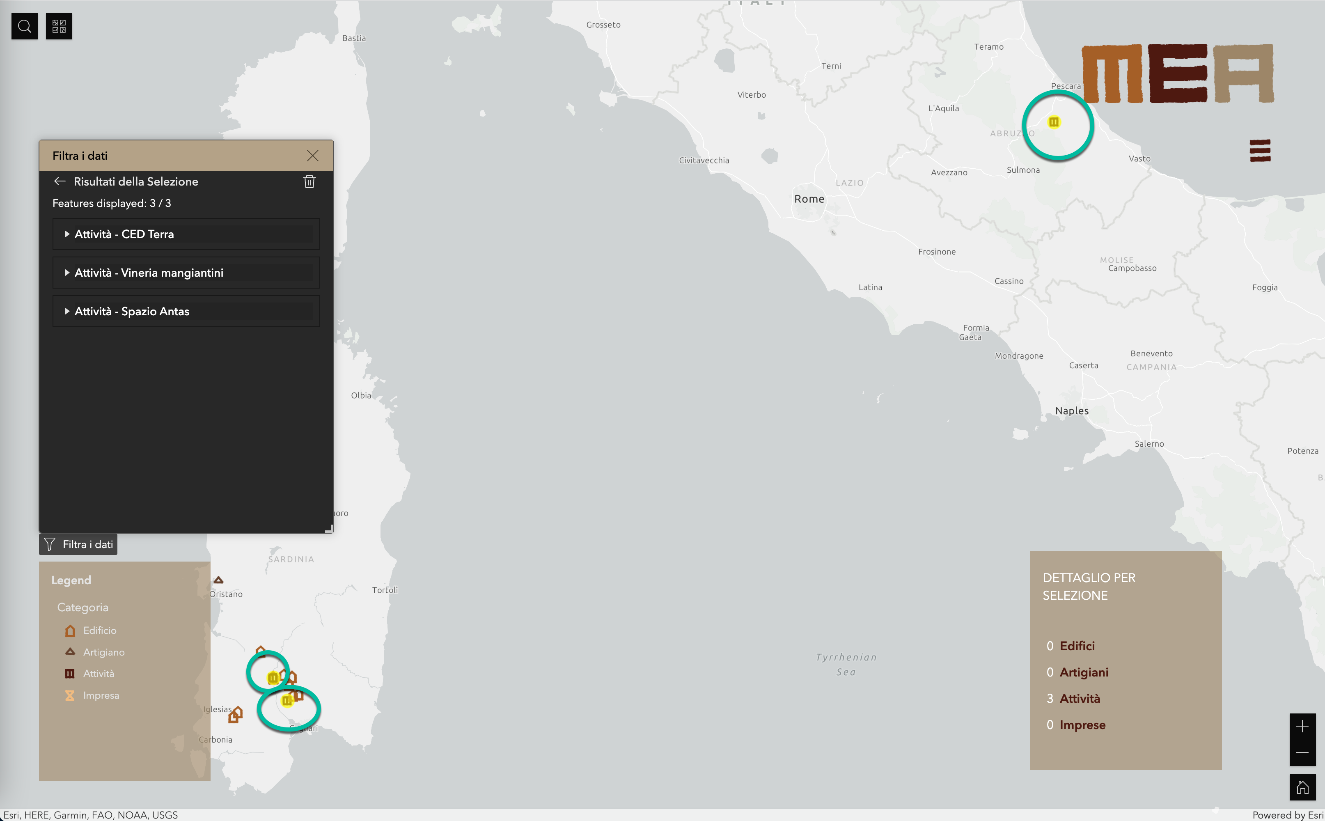The width and height of the screenshot is (1325, 821).
Task: Click the highlighted marker near Pescara
Action: [1054, 122]
